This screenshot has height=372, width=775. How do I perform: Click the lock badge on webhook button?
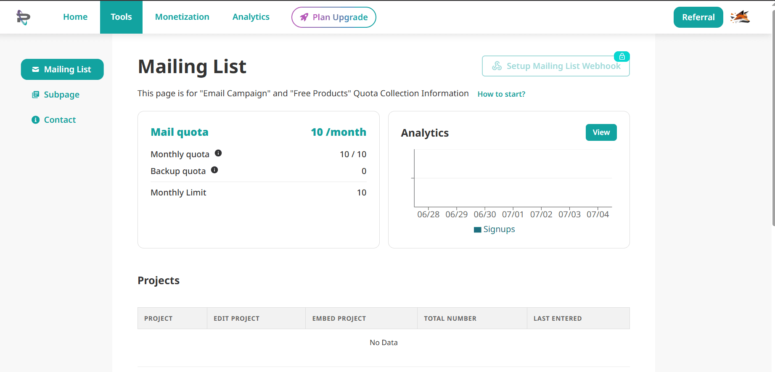[x=622, y=56]
